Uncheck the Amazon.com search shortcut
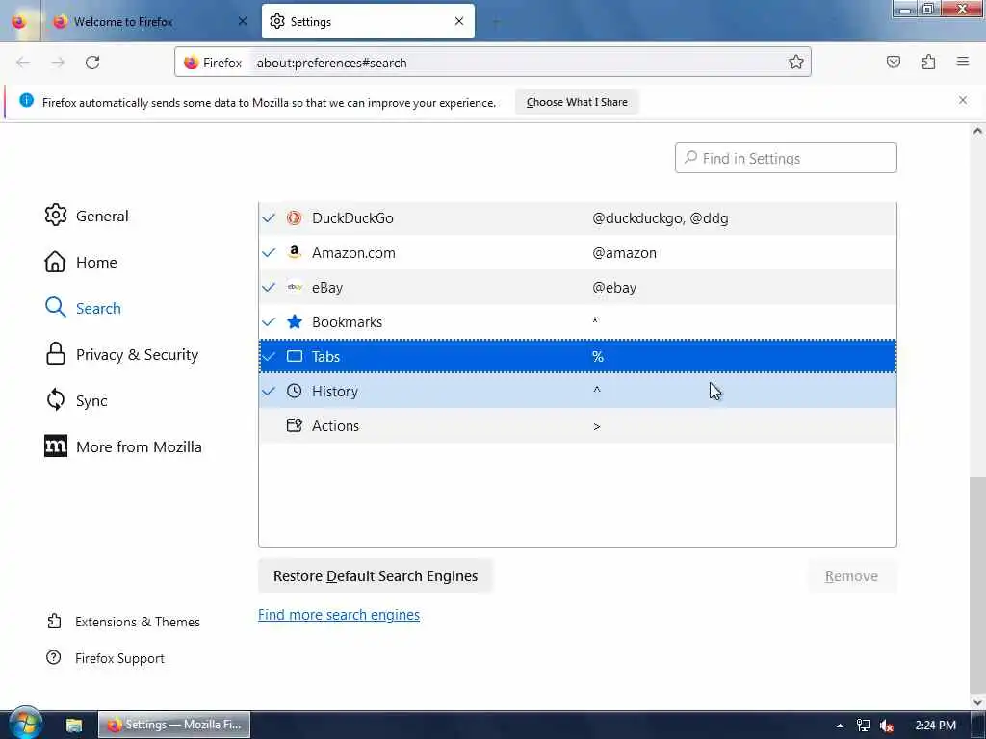This screenshot has width=986, height=739. click(269, 253)
